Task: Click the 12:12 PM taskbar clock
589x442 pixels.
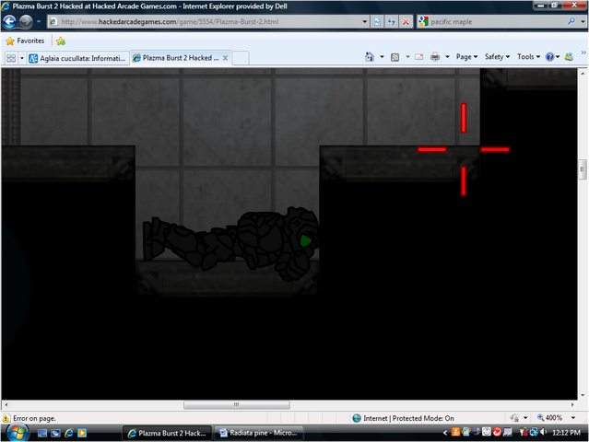Action: coord(566,433)
